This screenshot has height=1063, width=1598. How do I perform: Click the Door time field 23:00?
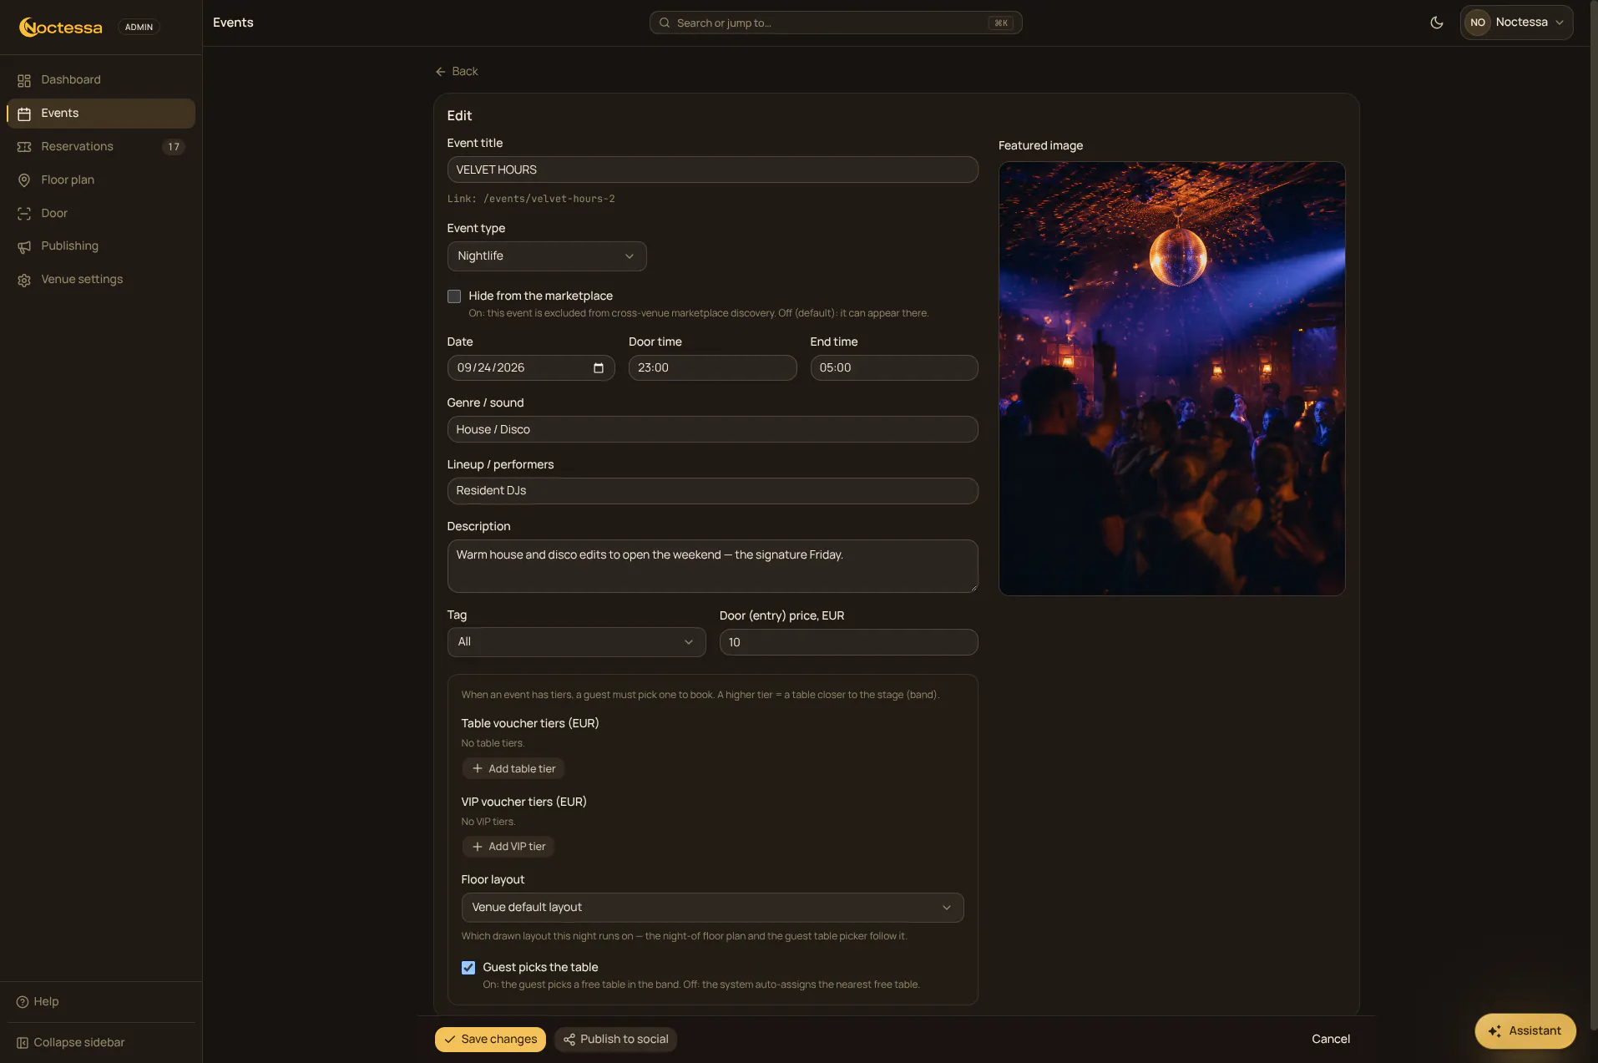(x=712, y=368)
